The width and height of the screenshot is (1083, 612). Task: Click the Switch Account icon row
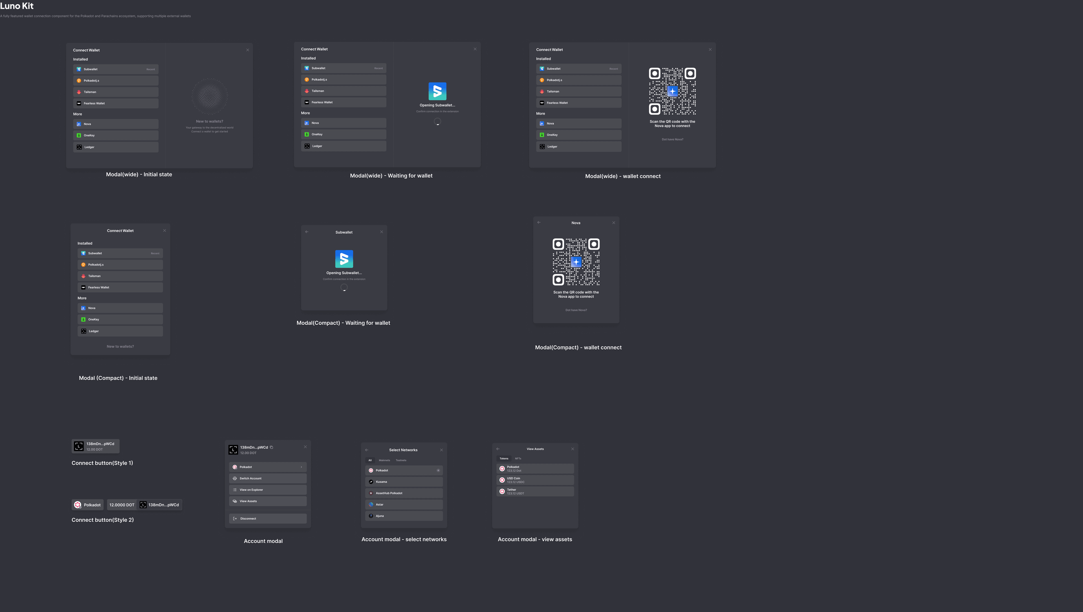(x=235, y=478)
